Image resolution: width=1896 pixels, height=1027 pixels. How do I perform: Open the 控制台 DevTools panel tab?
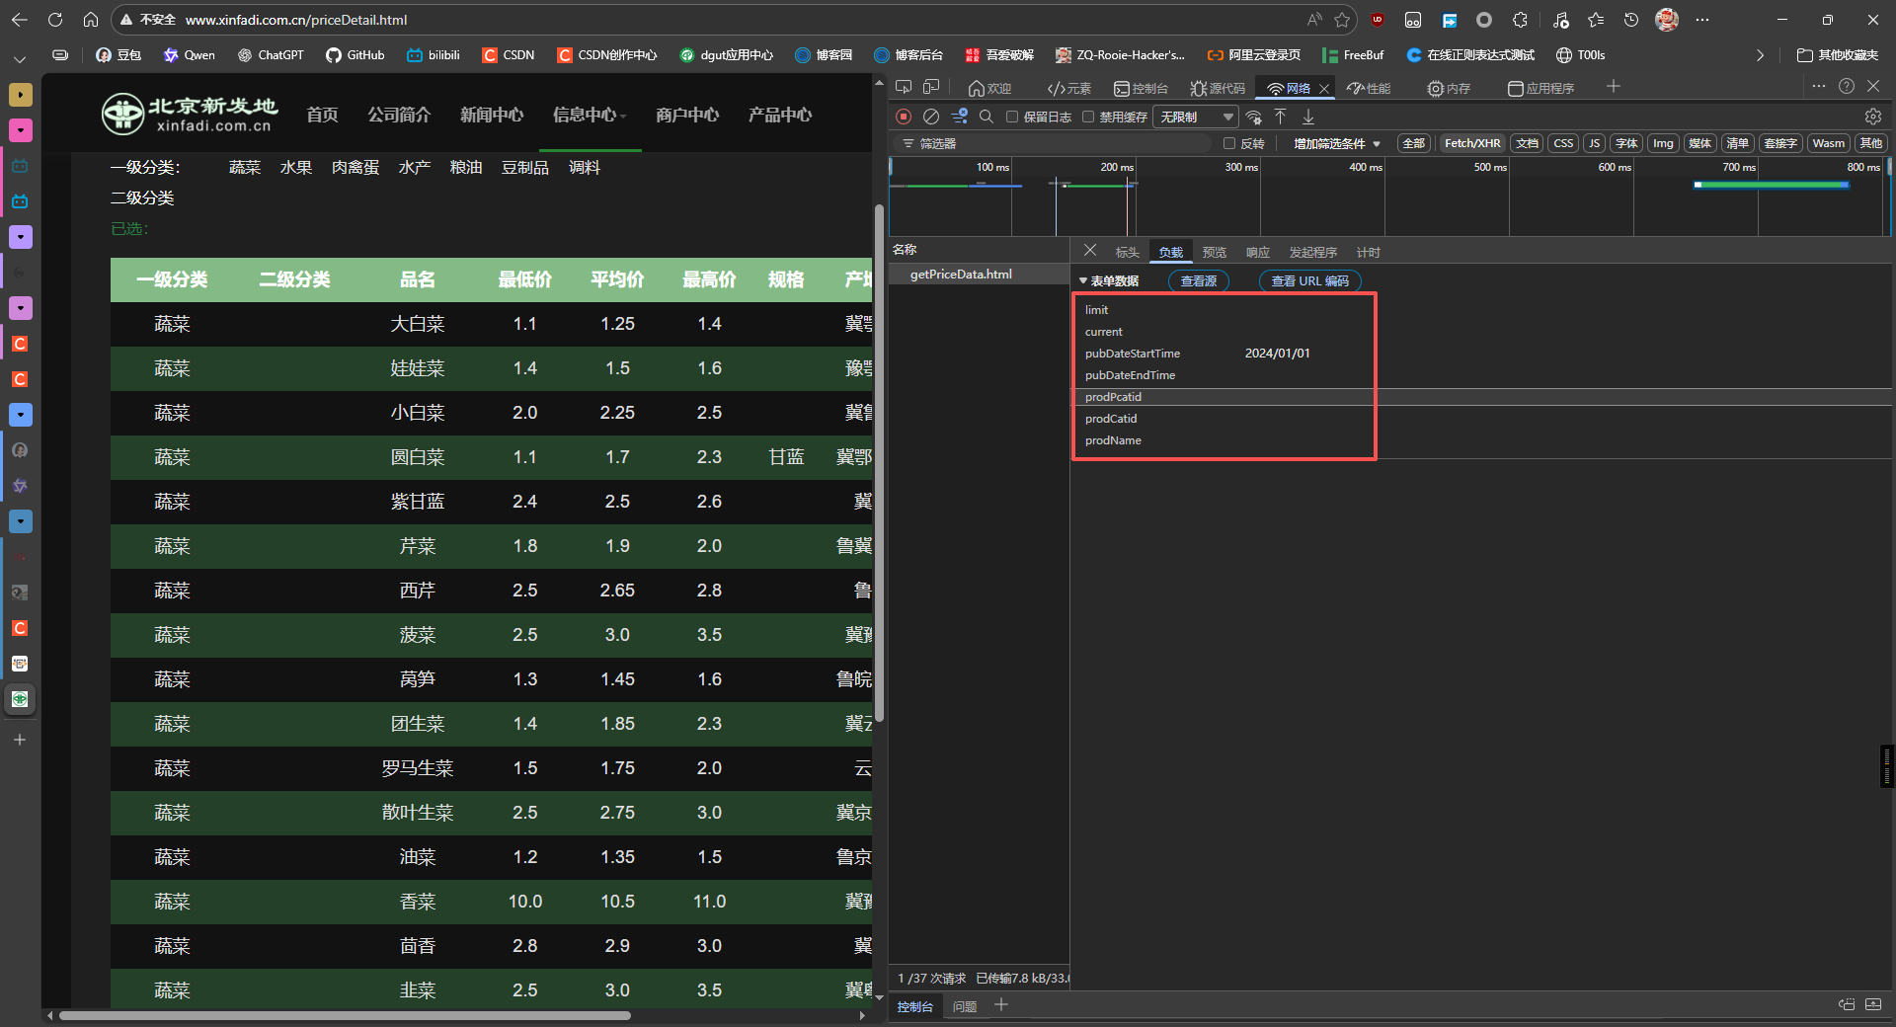pyautogui.click(x=1141, y=89)
